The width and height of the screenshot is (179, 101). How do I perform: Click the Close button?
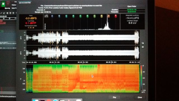[x=140, y=97]
